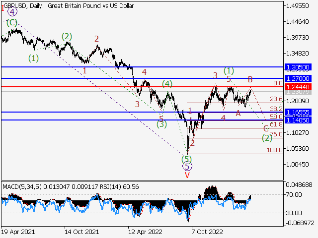
Task: Click the 0.048688 indicator scale value
Action: point(299,185)
